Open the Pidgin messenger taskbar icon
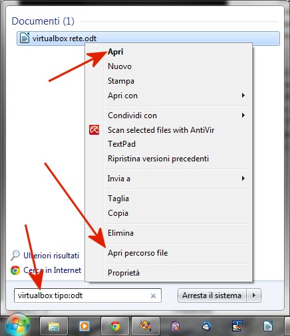The image size is (290, 336). tap(176, 326)
